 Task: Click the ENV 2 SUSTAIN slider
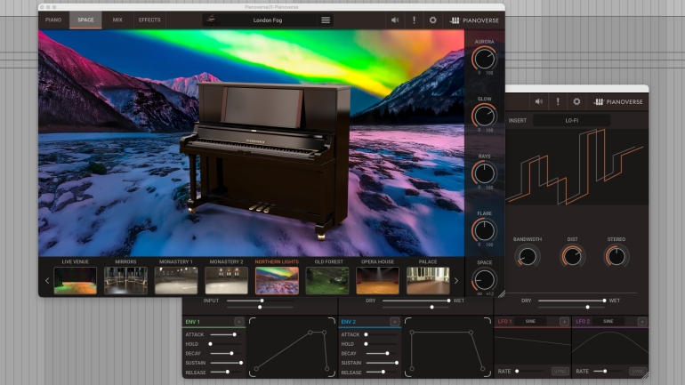(382, 363)
